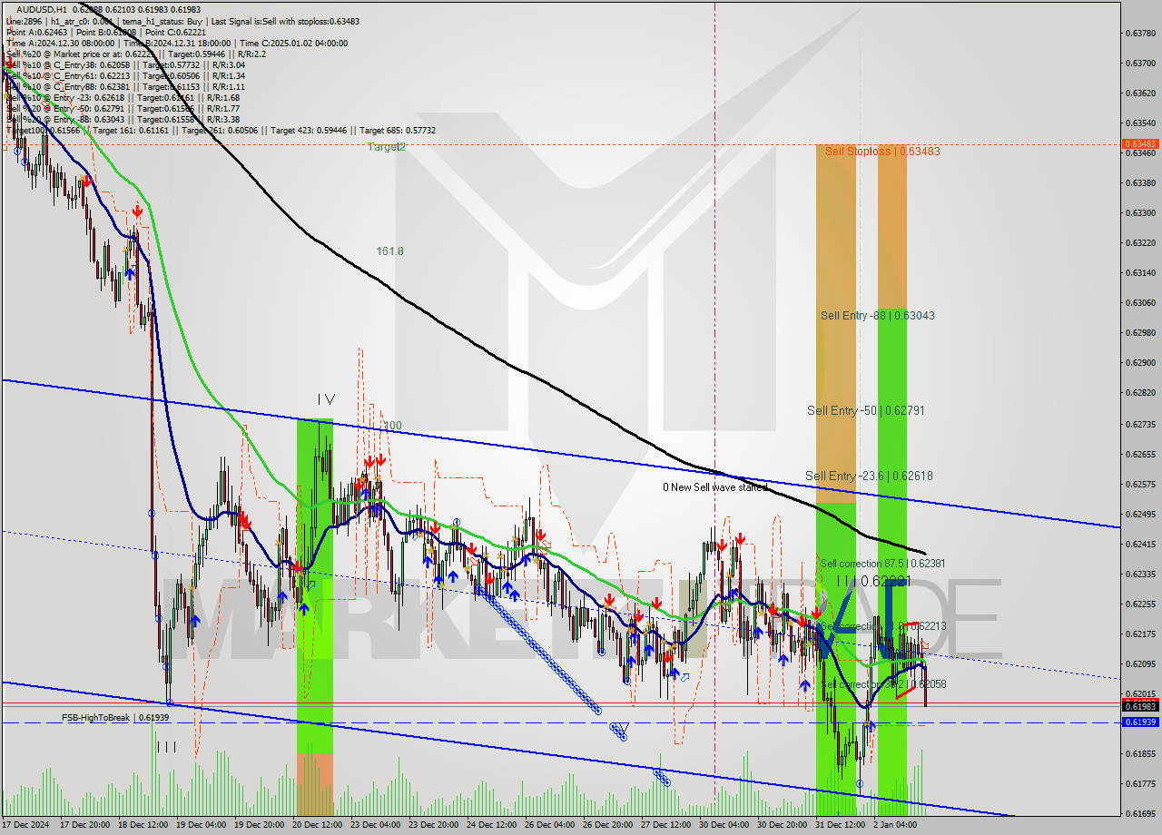The width and height of the screenshot is (1162, 835).
Task: Click the 0.62335 price axis label
Action: (x=1139, y=574)
